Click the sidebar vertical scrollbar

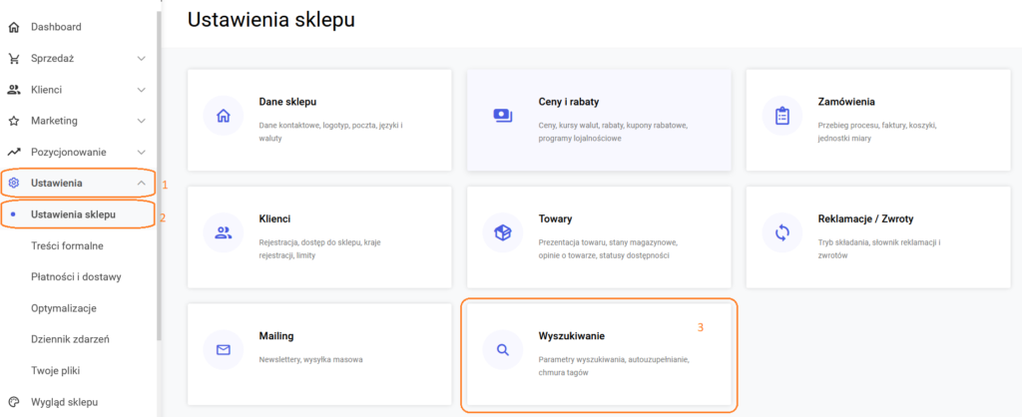tap(158, 170)
